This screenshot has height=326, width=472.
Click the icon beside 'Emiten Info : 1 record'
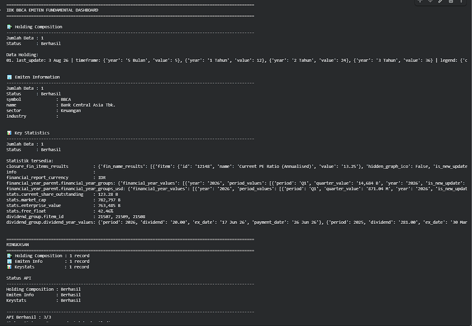9,261
